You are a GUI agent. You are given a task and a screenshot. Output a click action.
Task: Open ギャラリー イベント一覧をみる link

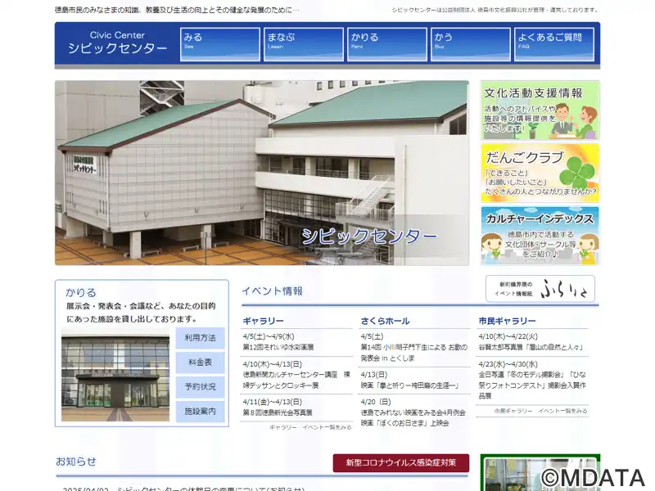click(310, 427)
